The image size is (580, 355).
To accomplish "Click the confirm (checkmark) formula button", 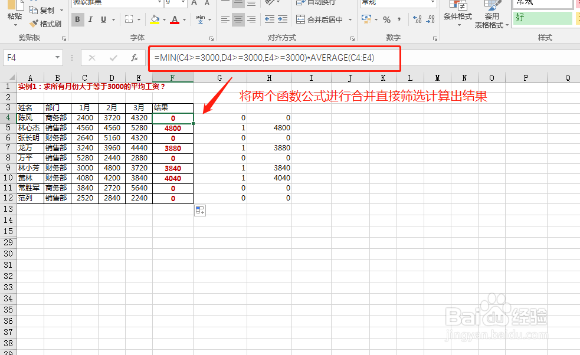I will pos(113,58).
